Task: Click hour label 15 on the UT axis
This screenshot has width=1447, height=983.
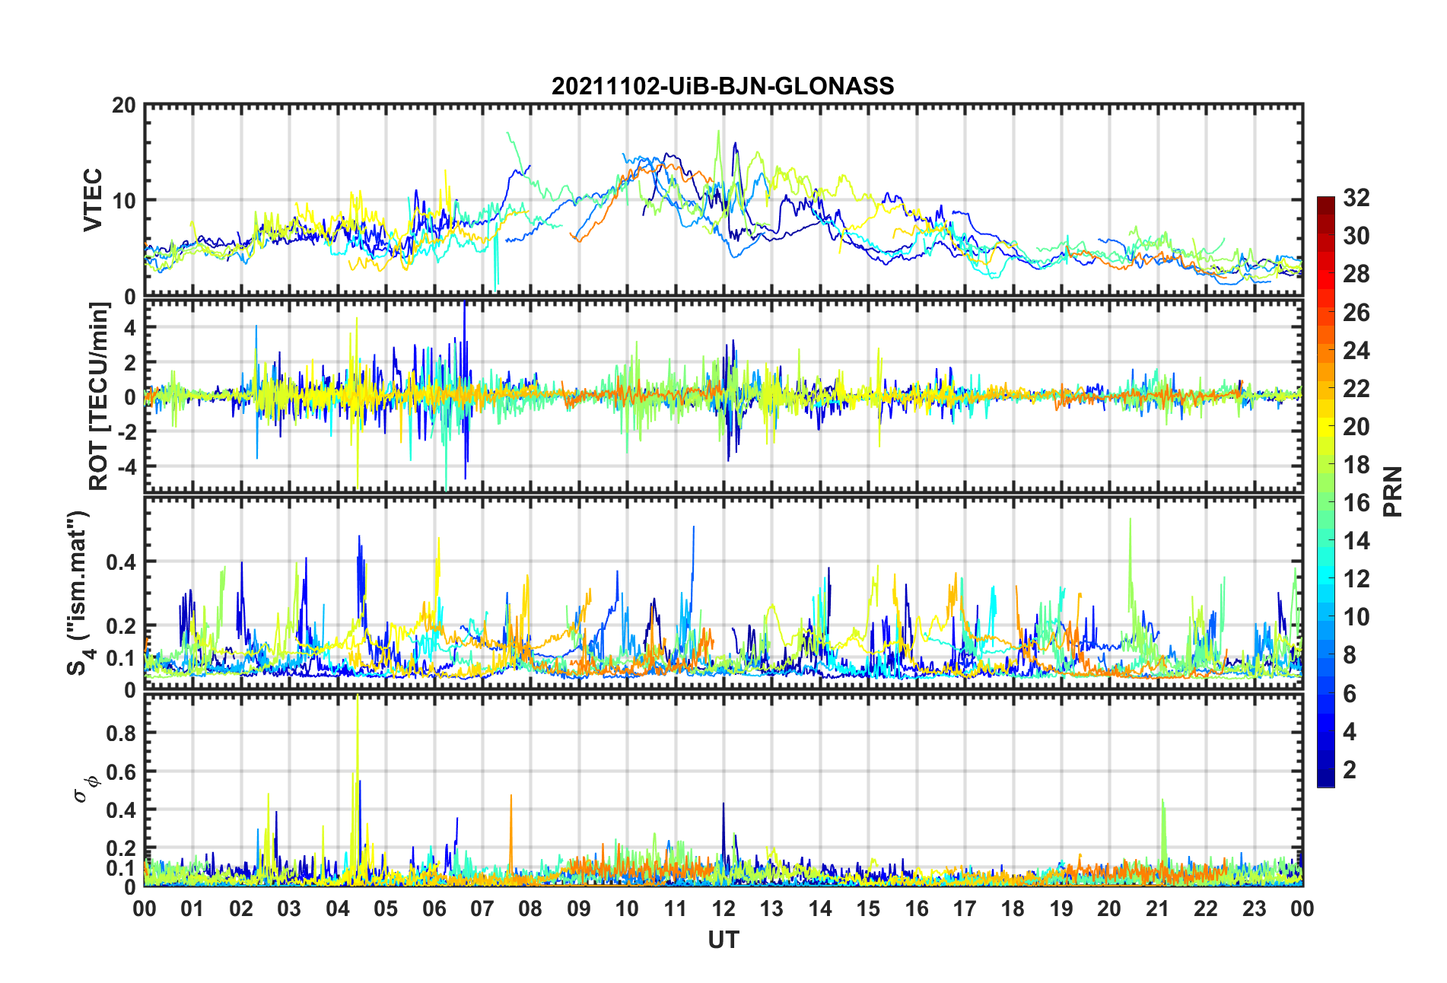Action: click(x=868, y=909)
